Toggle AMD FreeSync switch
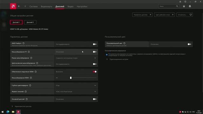This screenshot has height=114, width=203. point(95,44)
